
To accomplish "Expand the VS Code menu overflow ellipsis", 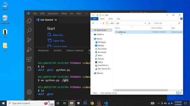I will [x=86, y=13].
